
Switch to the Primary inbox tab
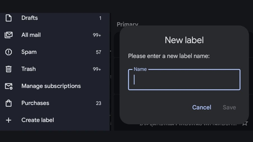click(x=127, y=24)
